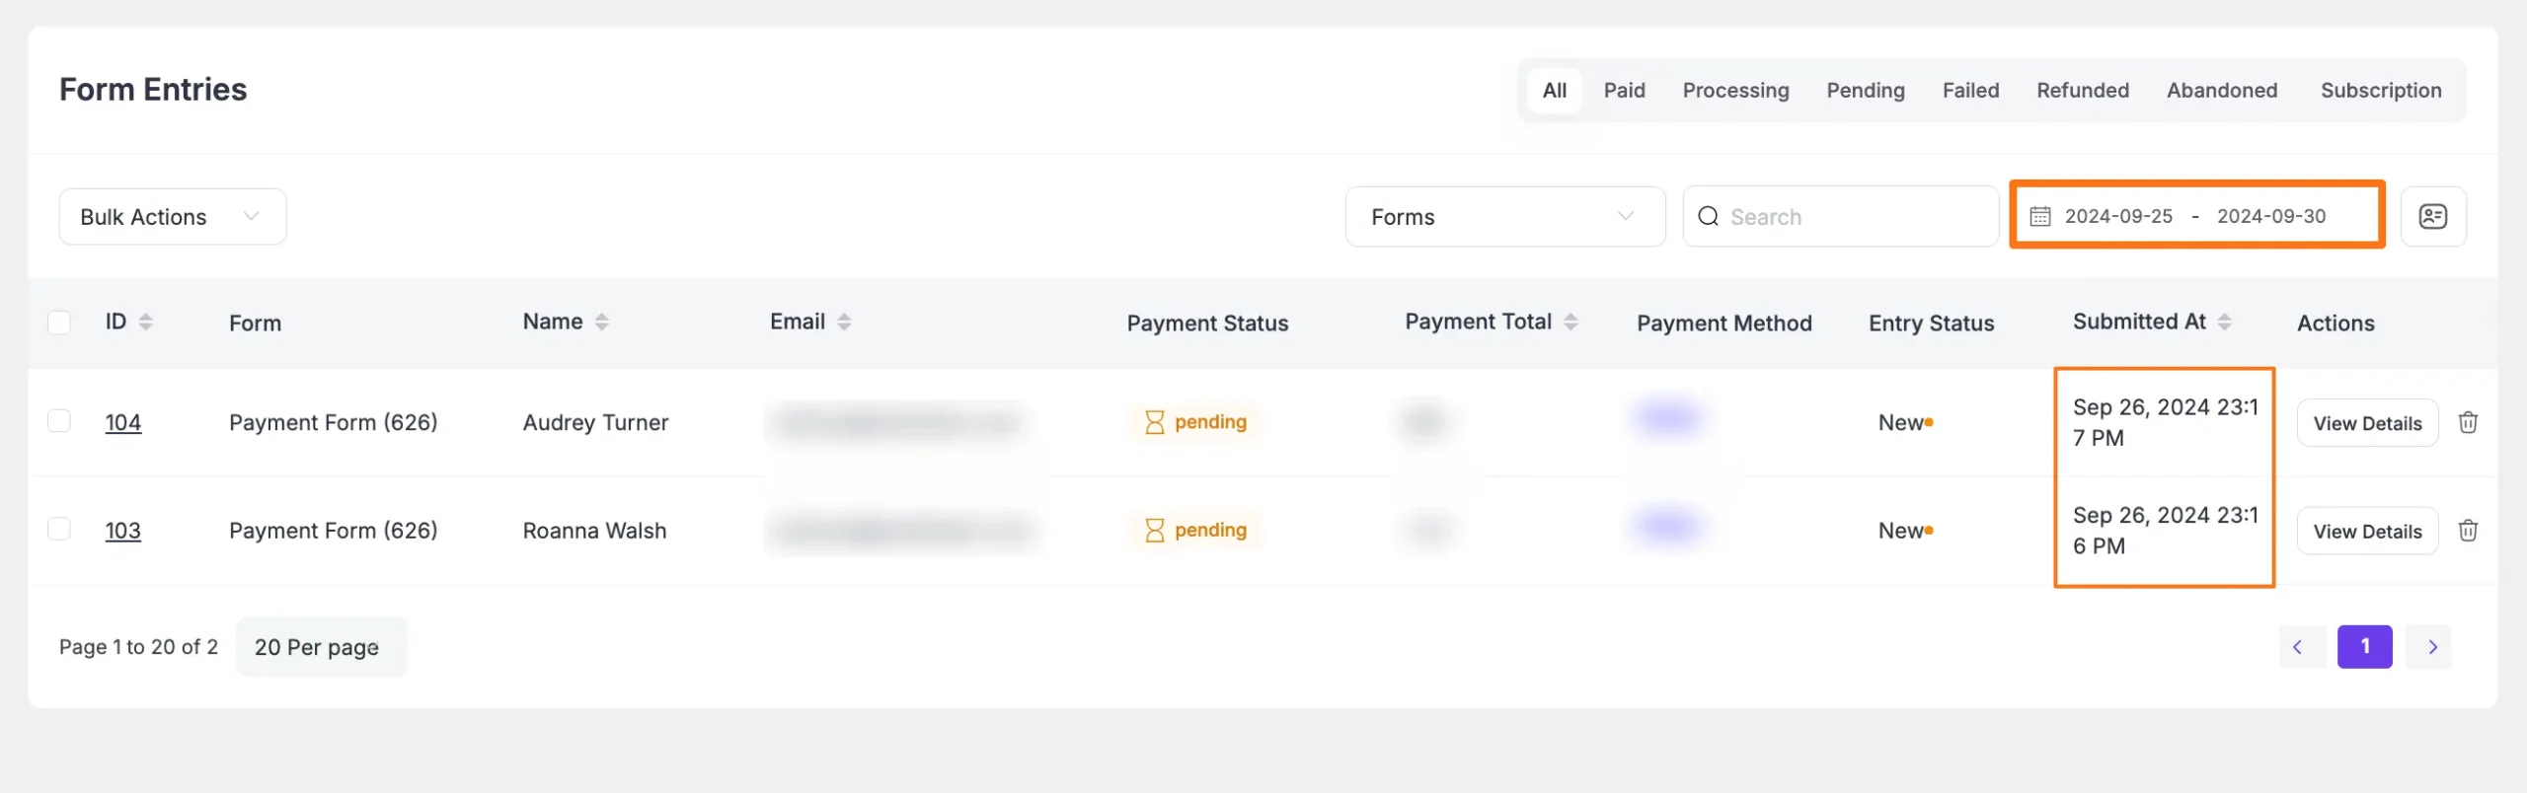The height and width of the screenshot is (793, 2527).
Task: Expand the Forms filter dropdown
Action: click(1504, 217)
